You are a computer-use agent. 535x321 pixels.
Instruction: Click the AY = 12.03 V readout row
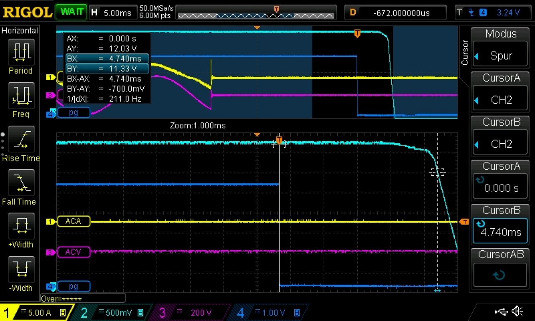click(x=107, y=48)
